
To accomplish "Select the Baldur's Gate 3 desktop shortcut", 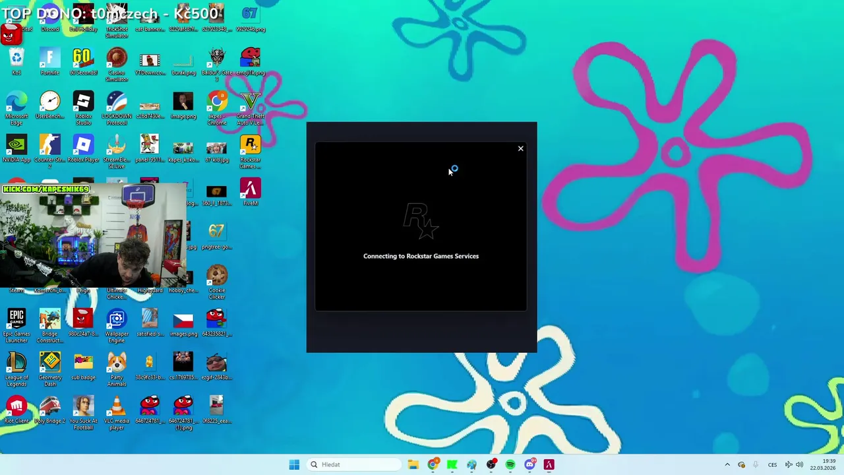I will tap(216, 65).
